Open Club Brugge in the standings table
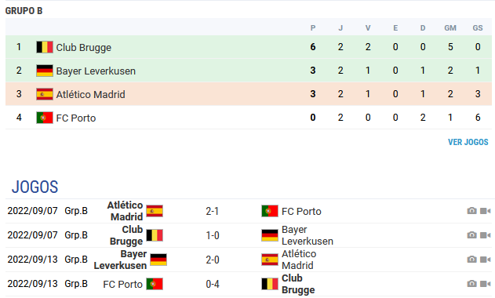 point(84,47)
